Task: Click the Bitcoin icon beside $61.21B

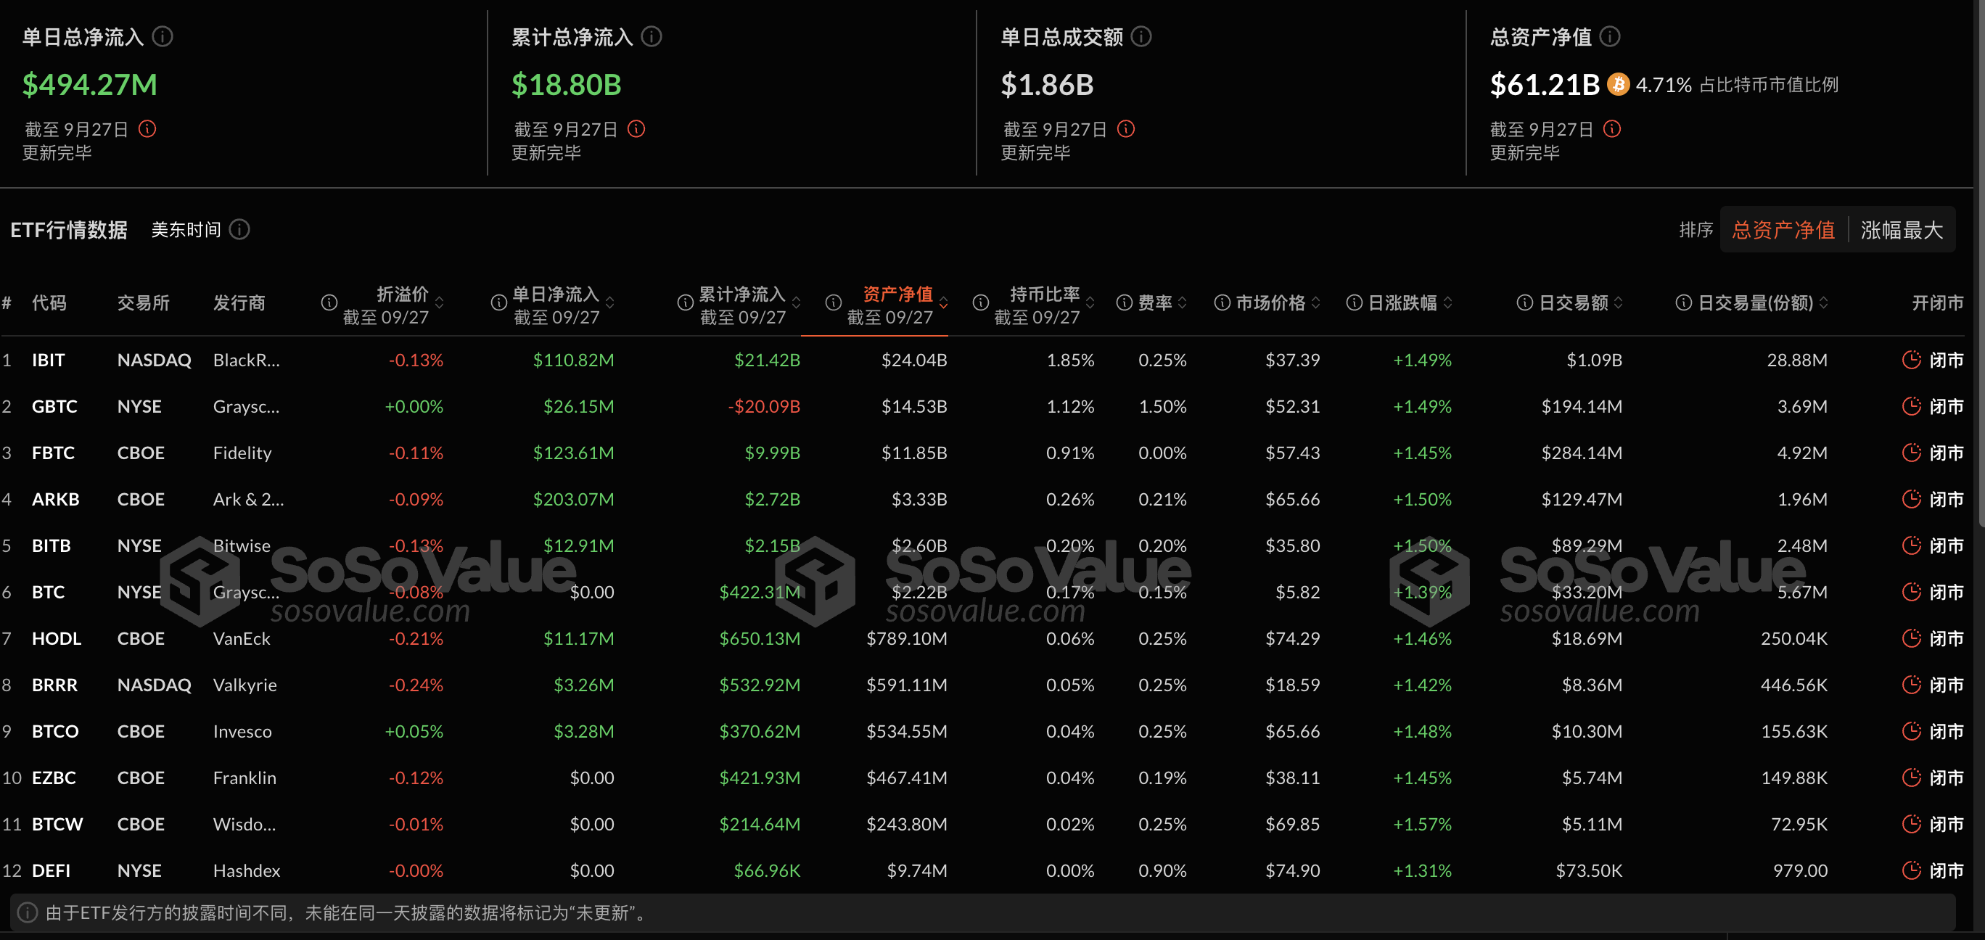Action: click(x=1619, y=85)
